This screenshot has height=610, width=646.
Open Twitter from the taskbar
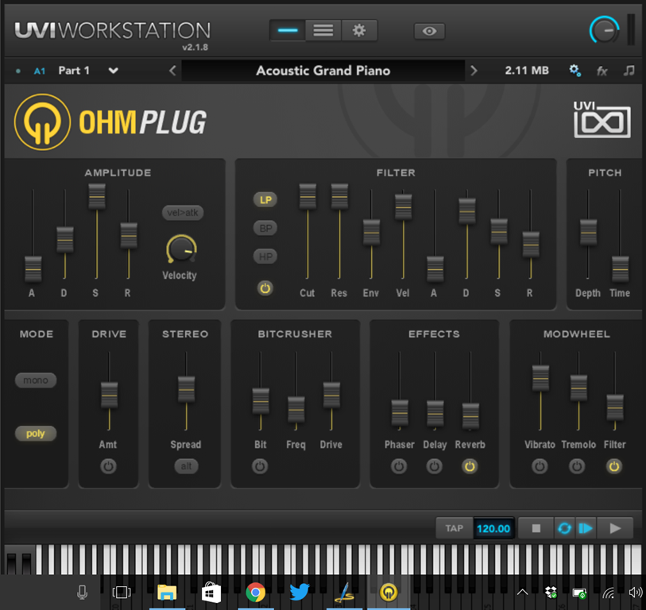point(300,593)
